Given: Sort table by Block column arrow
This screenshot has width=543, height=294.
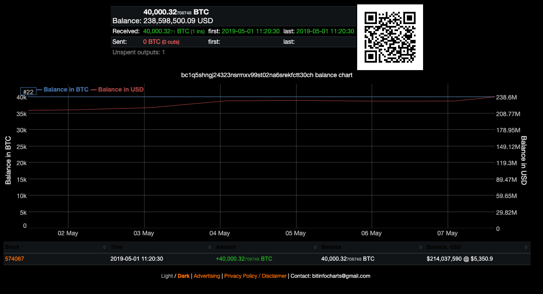Looking at the screenshot, I should click(x=104, y=248).
